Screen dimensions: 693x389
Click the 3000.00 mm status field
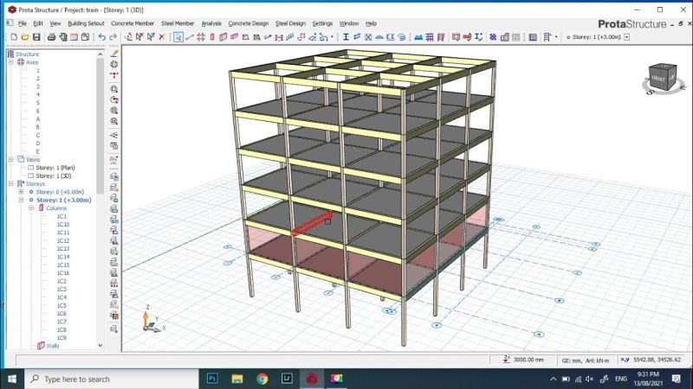coord(526,360)
